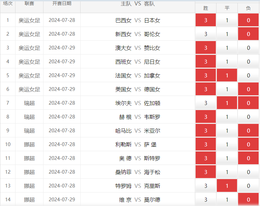
Task: Click the 负 column header
Action: pos(248,8)
